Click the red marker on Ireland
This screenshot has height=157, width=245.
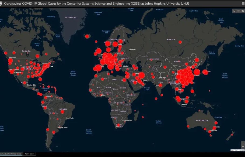coord(96,54)
